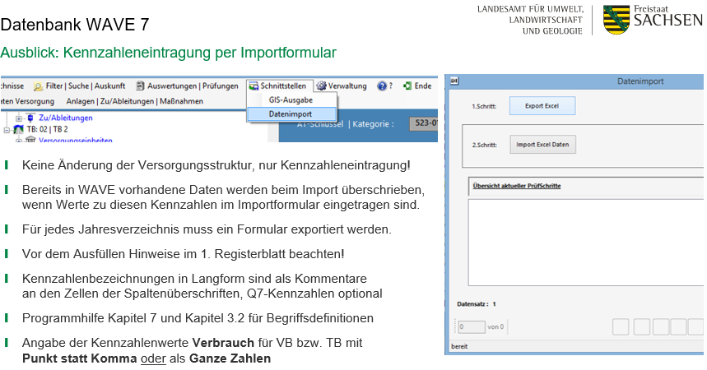Click the record number field showing 0
707x370 pixels.
[x=471, y=326]
